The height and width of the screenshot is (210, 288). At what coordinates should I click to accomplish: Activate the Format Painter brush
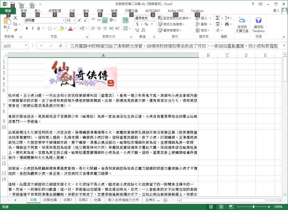click(15, 30)
